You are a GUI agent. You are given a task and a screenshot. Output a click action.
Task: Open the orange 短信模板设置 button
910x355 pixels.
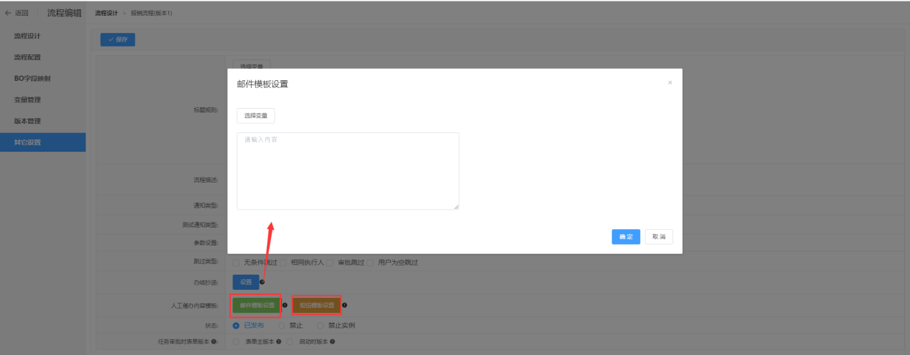(x=317, y=306)
